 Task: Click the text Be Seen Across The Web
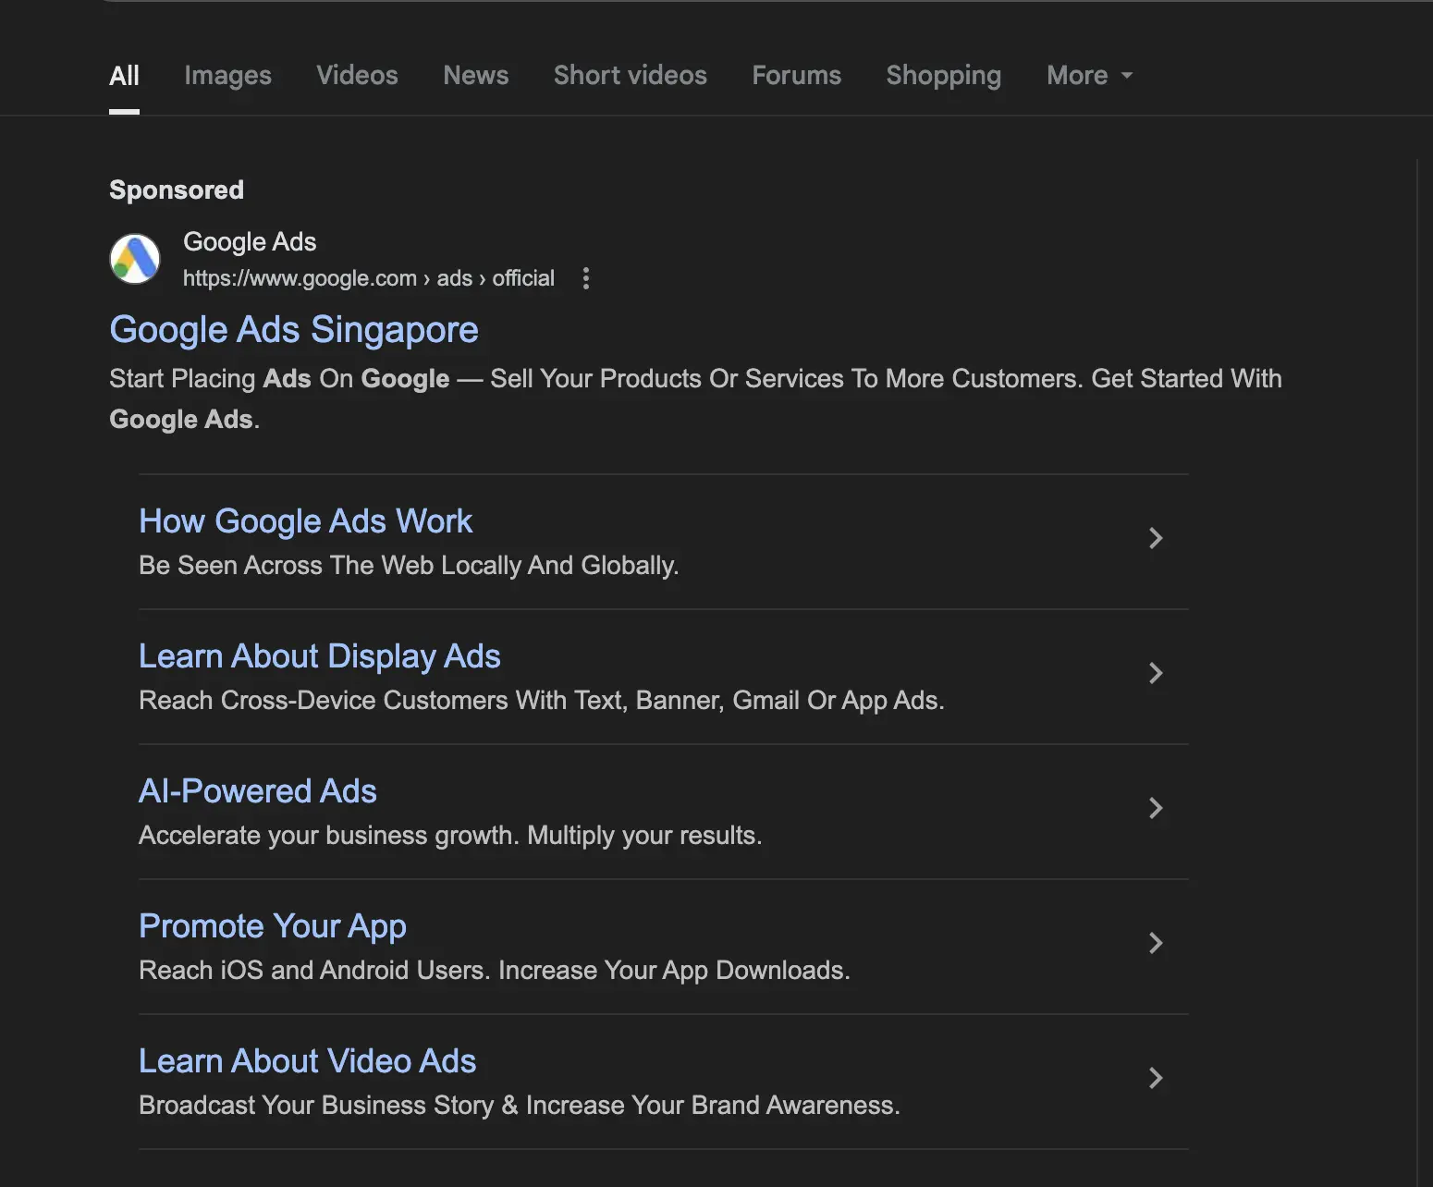click(x=409, y=565)
